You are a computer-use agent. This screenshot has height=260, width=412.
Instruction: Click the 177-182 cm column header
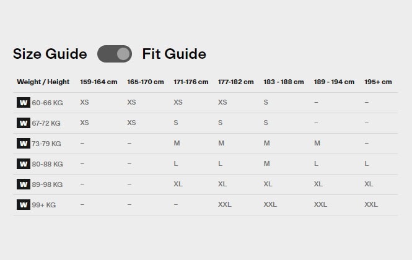click(235, 82)
